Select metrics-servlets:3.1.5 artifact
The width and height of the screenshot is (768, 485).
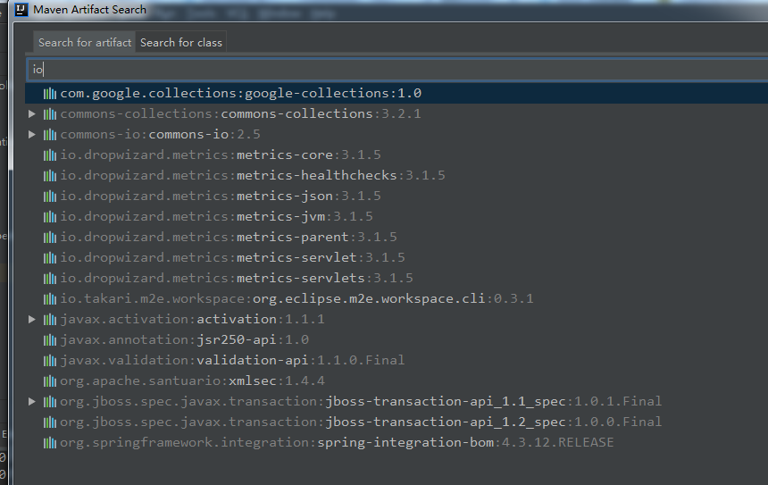pyautogui.click(x=237, y=279)
